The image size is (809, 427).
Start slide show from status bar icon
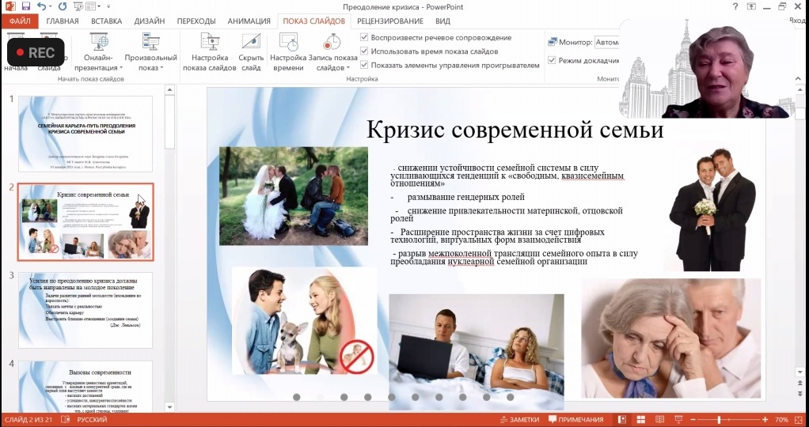point(678,419)
